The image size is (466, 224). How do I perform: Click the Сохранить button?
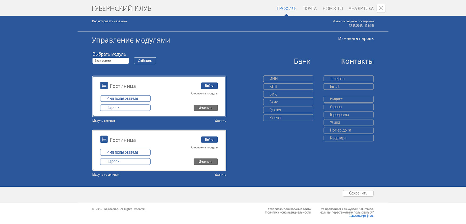coord(358,193)
